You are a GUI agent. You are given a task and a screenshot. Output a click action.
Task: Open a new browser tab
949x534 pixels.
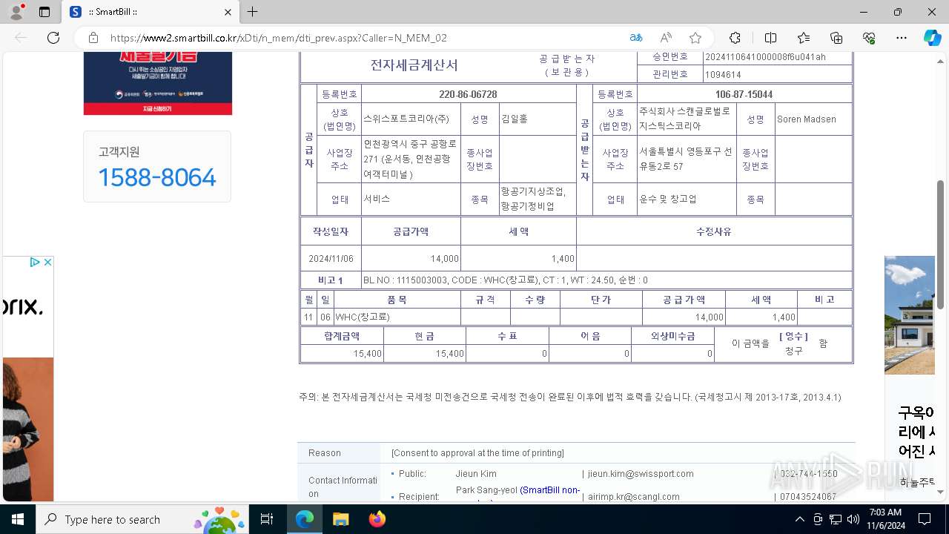click(x=253, y=12)
